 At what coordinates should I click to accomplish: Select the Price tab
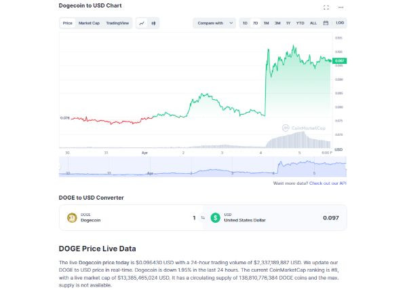(x=67, y=23)
